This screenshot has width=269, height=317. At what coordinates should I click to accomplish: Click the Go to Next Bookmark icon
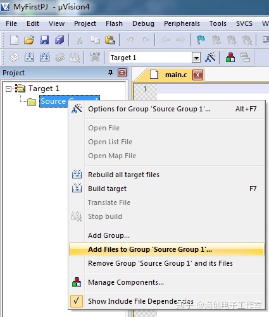click(x=232, y=40)
